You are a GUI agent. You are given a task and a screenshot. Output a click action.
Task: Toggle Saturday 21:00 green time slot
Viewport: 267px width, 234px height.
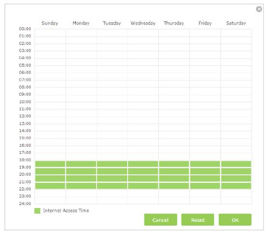(x=236, y=186)
